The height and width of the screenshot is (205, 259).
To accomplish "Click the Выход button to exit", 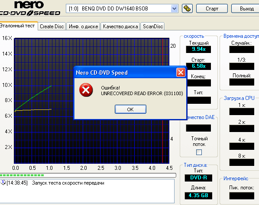I will coord(246,8).
